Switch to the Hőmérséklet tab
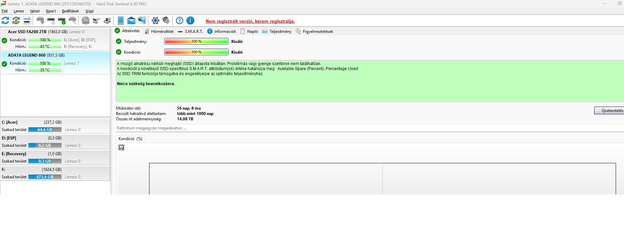 (x=159, y=31)
